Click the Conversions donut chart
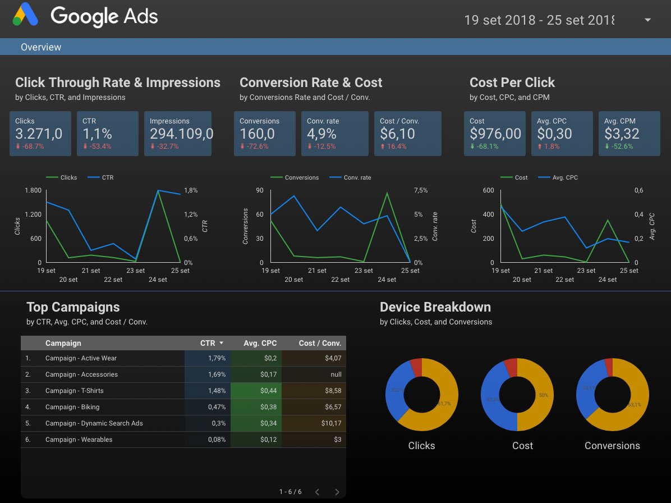 point(613,394)
